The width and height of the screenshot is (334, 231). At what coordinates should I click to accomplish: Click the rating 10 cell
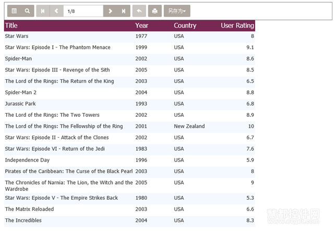pyautogui.click(x=251, y=127)
